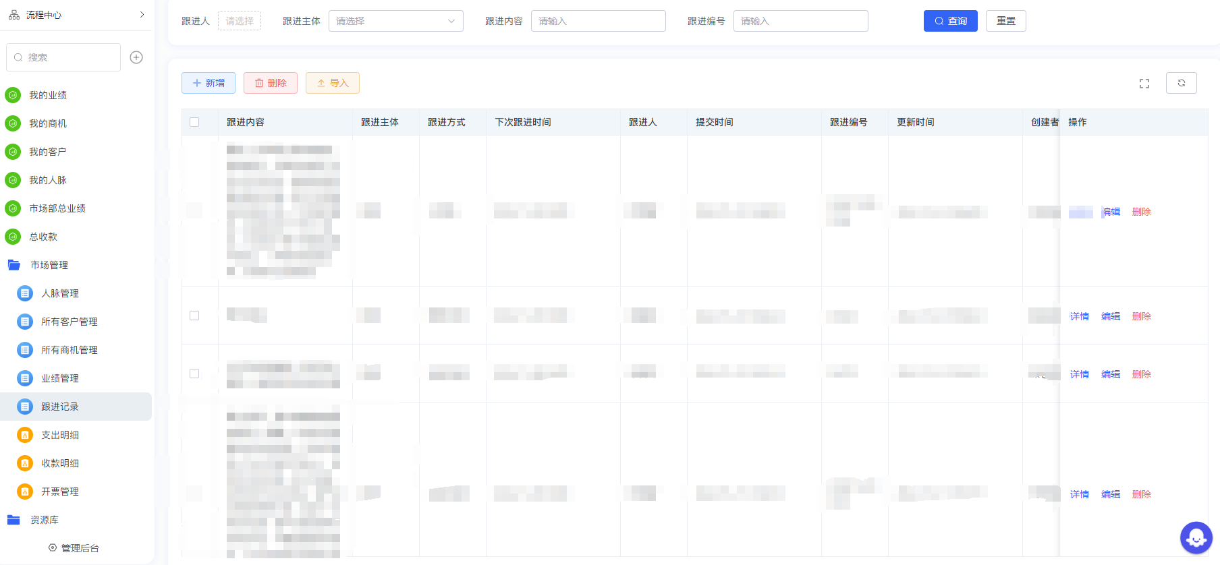Screen dimensions: 1220x565
Task: Click the 更新时间 column header
Action: (916, 122)
